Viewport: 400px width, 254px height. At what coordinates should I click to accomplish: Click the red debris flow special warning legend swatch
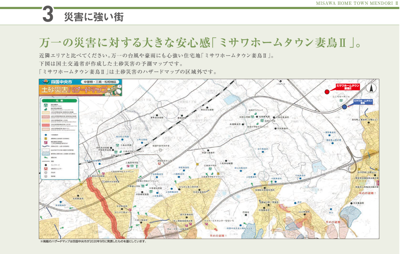pyautogui.click(x=46, y=125)
